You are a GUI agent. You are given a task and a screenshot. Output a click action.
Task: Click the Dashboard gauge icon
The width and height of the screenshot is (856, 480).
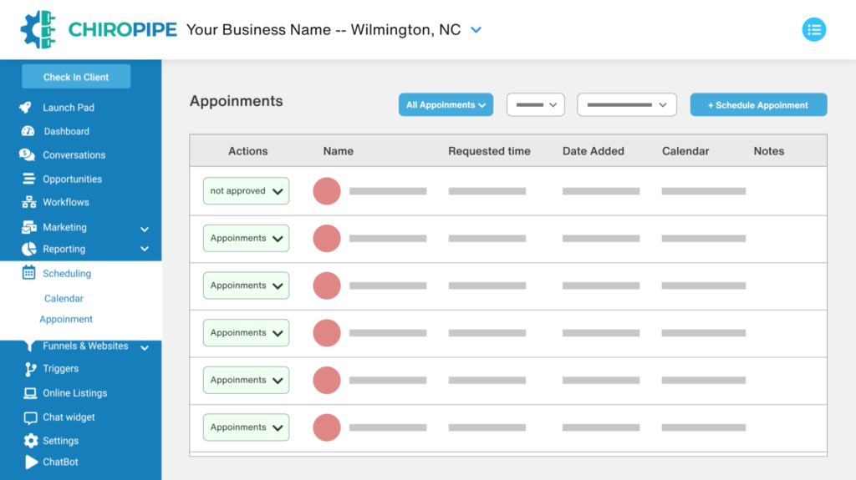click(x=28, y=131)
